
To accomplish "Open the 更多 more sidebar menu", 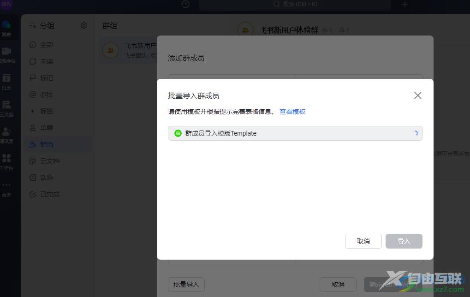I will click(6, 189).
